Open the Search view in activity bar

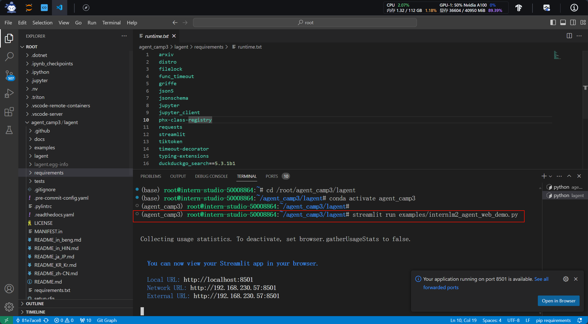(9, 56)
